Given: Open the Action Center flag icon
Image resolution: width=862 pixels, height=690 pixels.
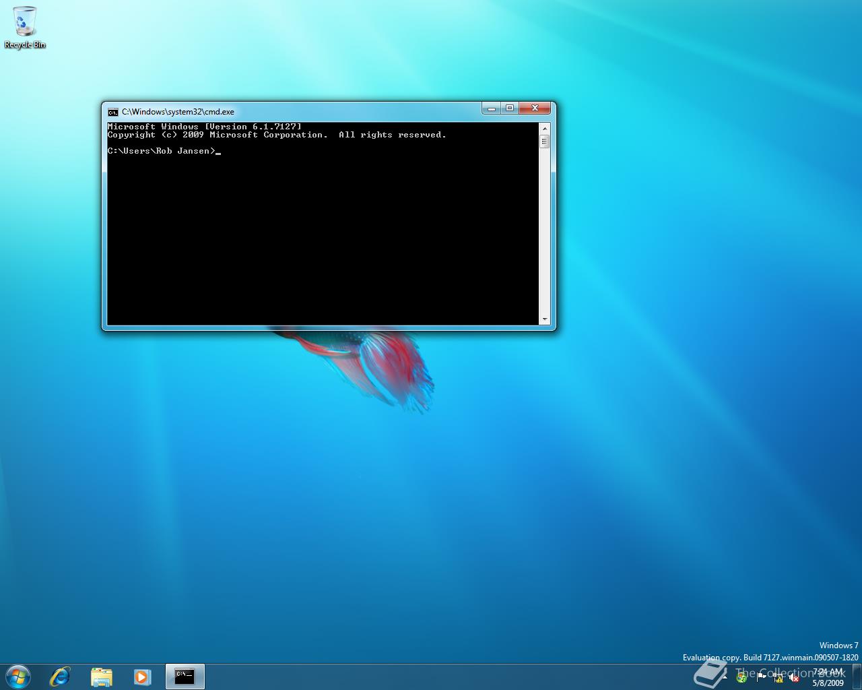Looking at the screenshot, I should (761, 677).
